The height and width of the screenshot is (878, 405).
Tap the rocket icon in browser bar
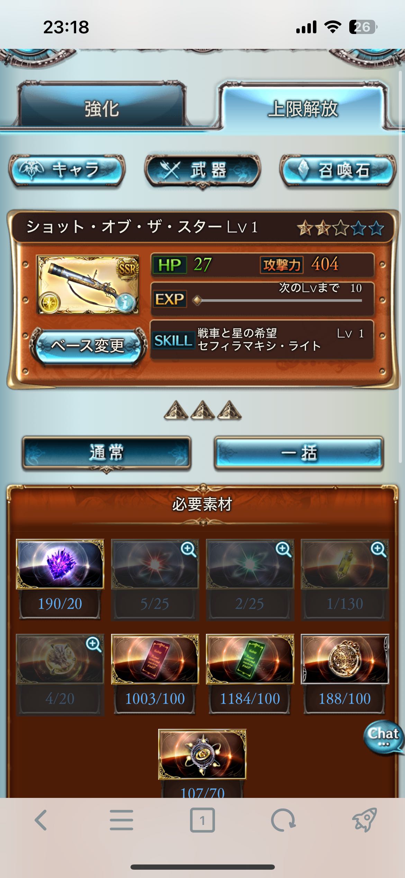364,820
